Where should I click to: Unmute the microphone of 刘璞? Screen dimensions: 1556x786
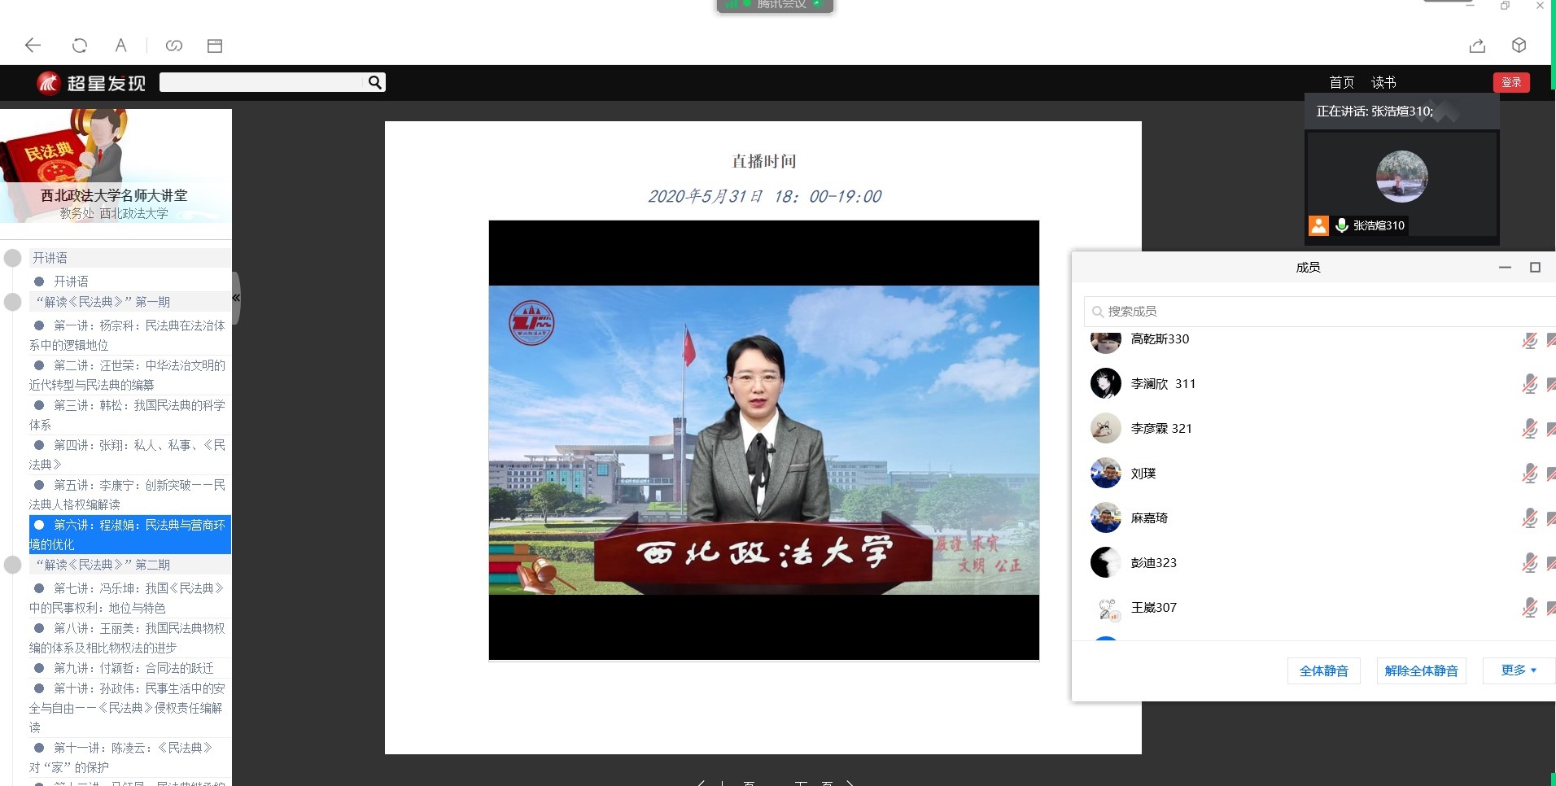[x=1529, y=473]
